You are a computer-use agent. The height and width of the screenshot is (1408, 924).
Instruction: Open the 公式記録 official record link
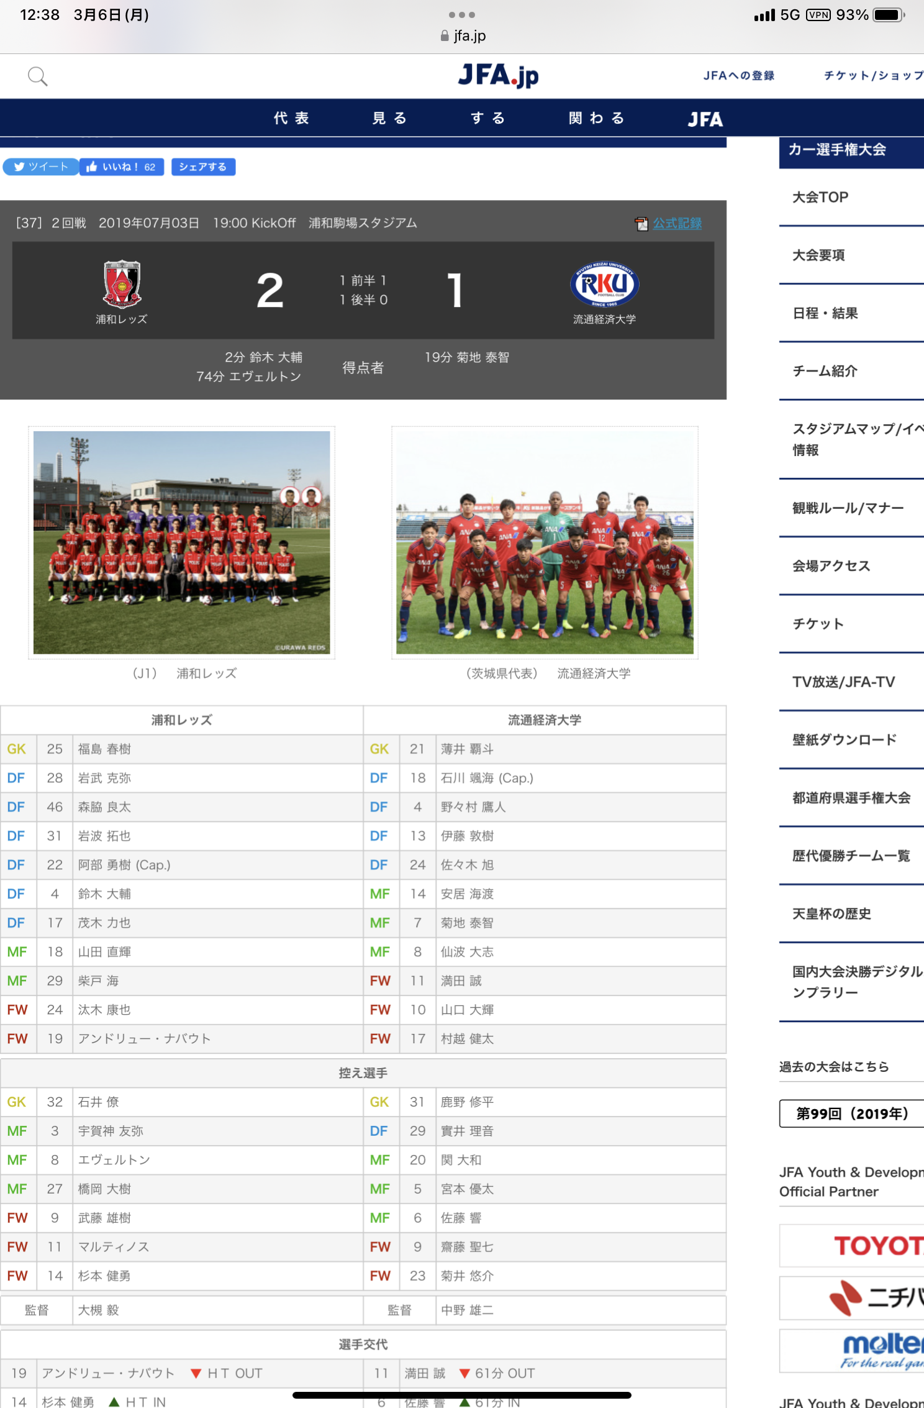pos(677,224)
